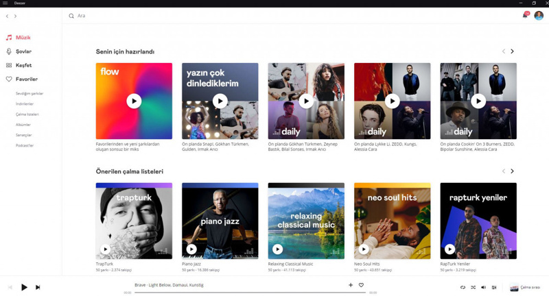Screen dimensions: 549x296
Task: Go to Şovlar section in sidebar
Action: (x=23, y=51)
